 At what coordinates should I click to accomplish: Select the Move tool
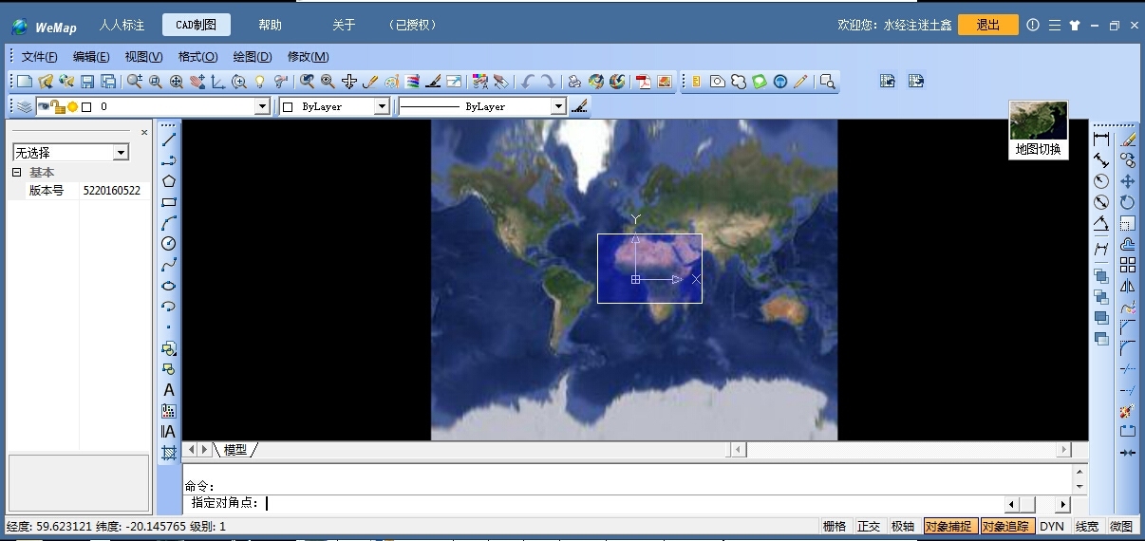point(1127,180)
